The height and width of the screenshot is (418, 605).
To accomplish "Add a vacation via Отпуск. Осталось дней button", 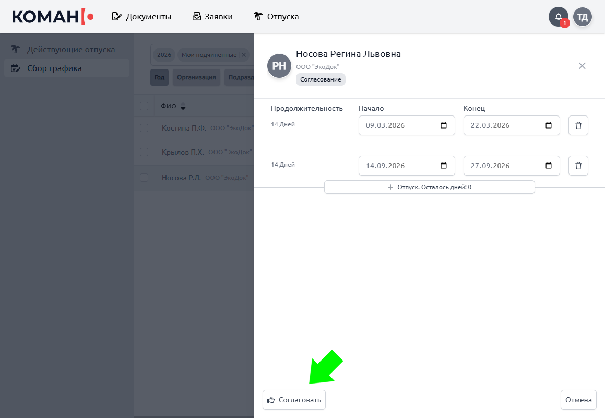I will click(430, 187).
